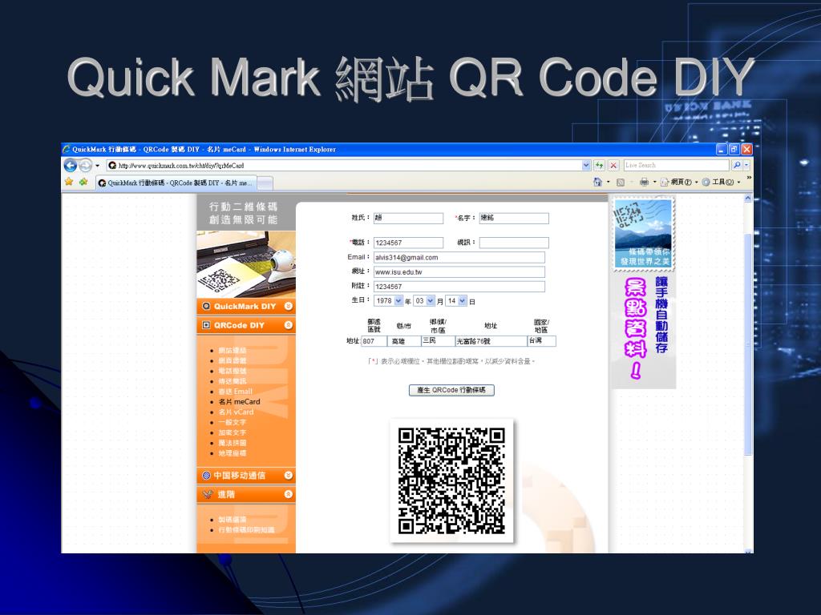Click the webcam and laptop sidebar image
This screenshot has height=615, width=821.
[x=246, y=264]
